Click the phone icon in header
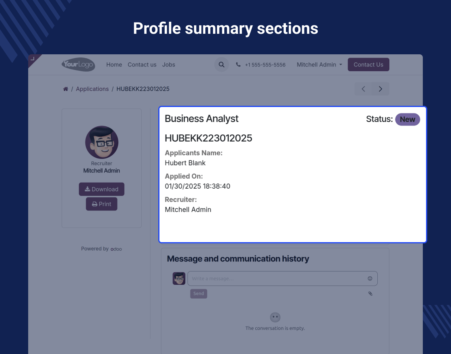Viewport: 451px width, 354px height. (238, 65)
